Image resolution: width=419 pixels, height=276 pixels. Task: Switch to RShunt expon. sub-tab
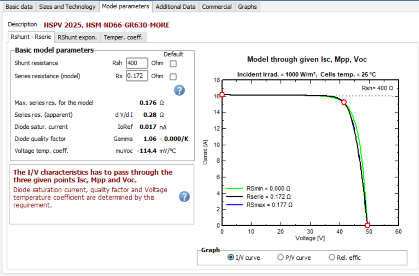tap(78, 37)
